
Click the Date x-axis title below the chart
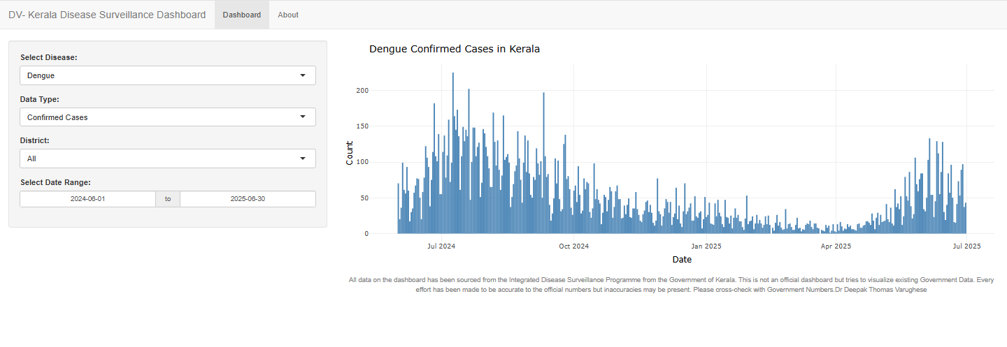pyautogui.click(x=682, y=260)
